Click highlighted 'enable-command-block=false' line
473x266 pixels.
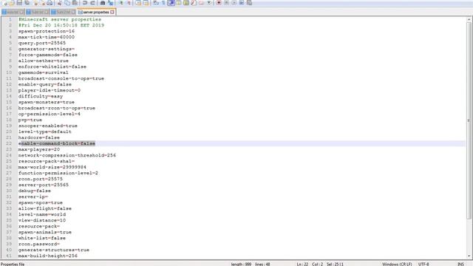point(57,143)
